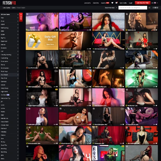161x161 pixels.
Task: Expand the All Live Cams sidebar category
Action: [x=10, y=14]
